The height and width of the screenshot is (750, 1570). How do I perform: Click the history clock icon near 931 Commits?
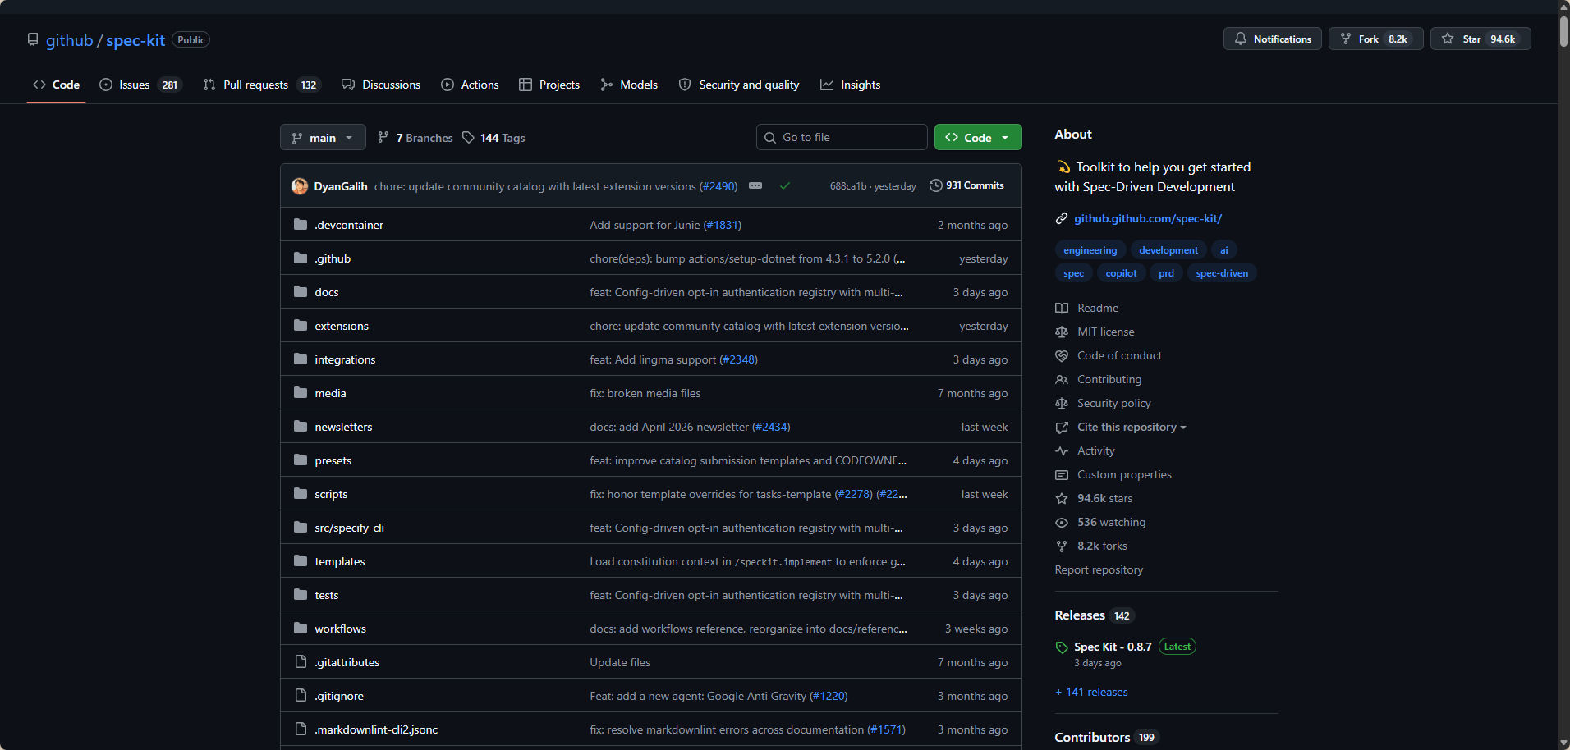pyautogui.click(x=935, y=185)
